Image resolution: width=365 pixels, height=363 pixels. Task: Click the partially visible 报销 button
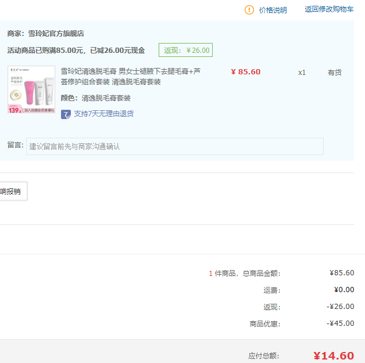pos(12,191)
